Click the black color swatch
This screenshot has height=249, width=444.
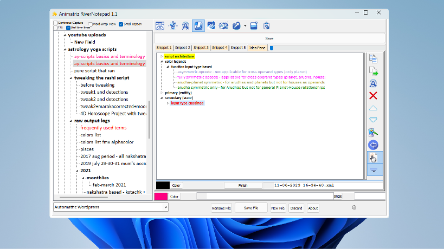pos(163,186)
